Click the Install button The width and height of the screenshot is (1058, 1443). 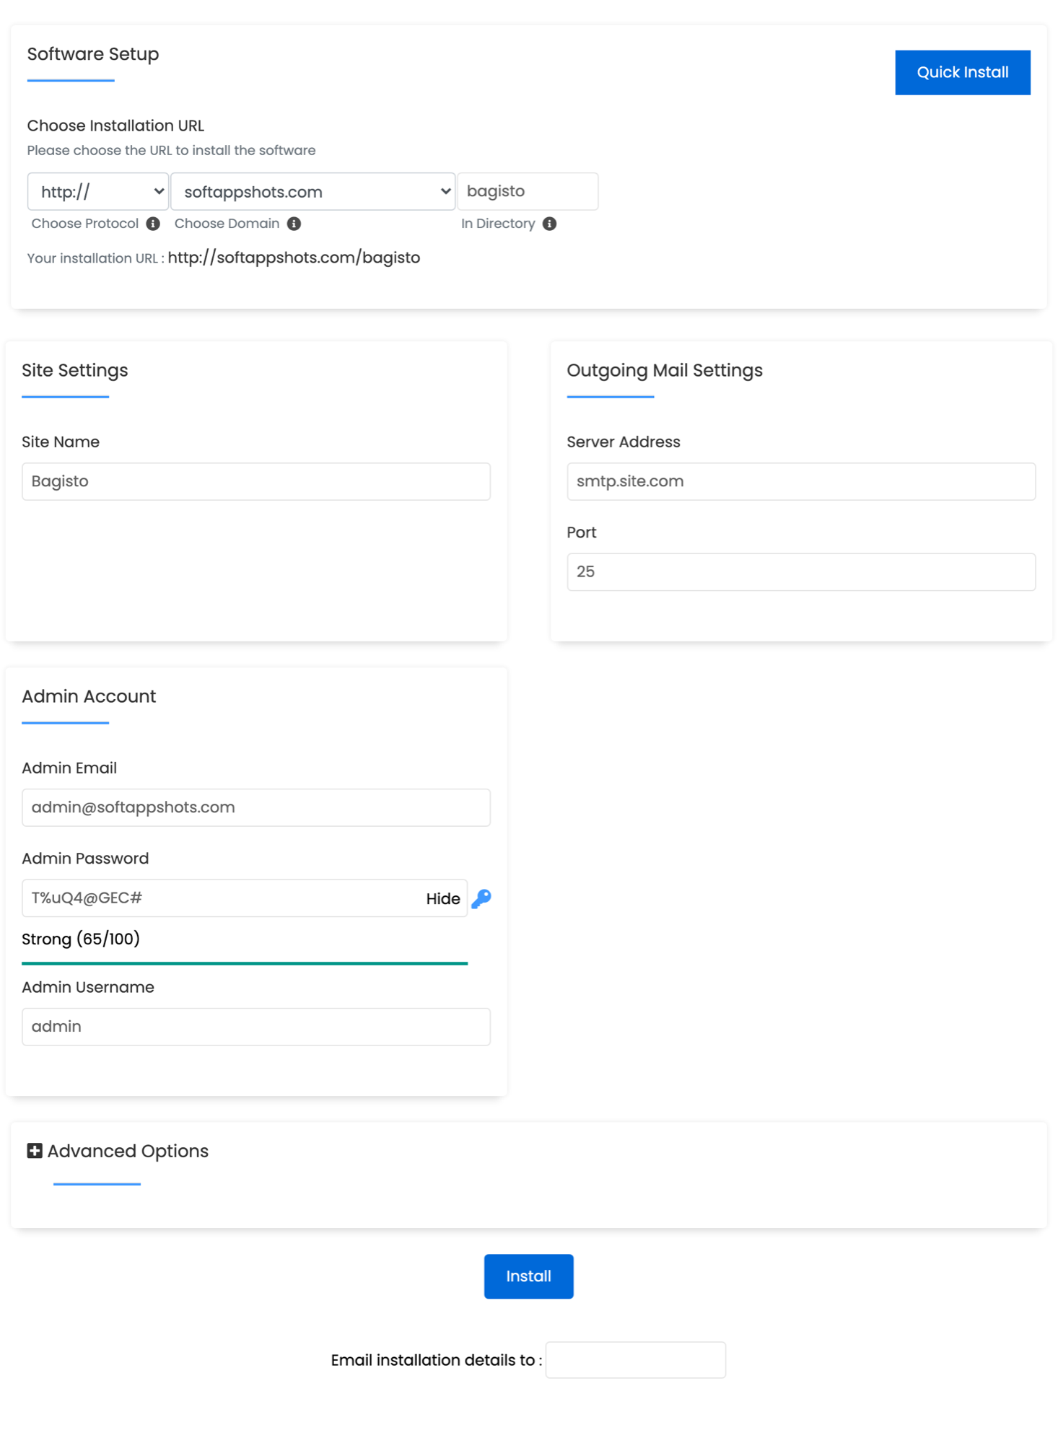529,1276
